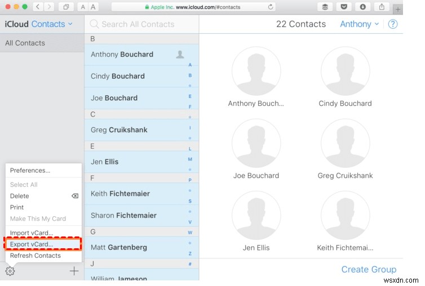Click the magnifier in Search All Contacts
Image resolution: width=425 pixels, height=286 pixels.
[94, 24]
